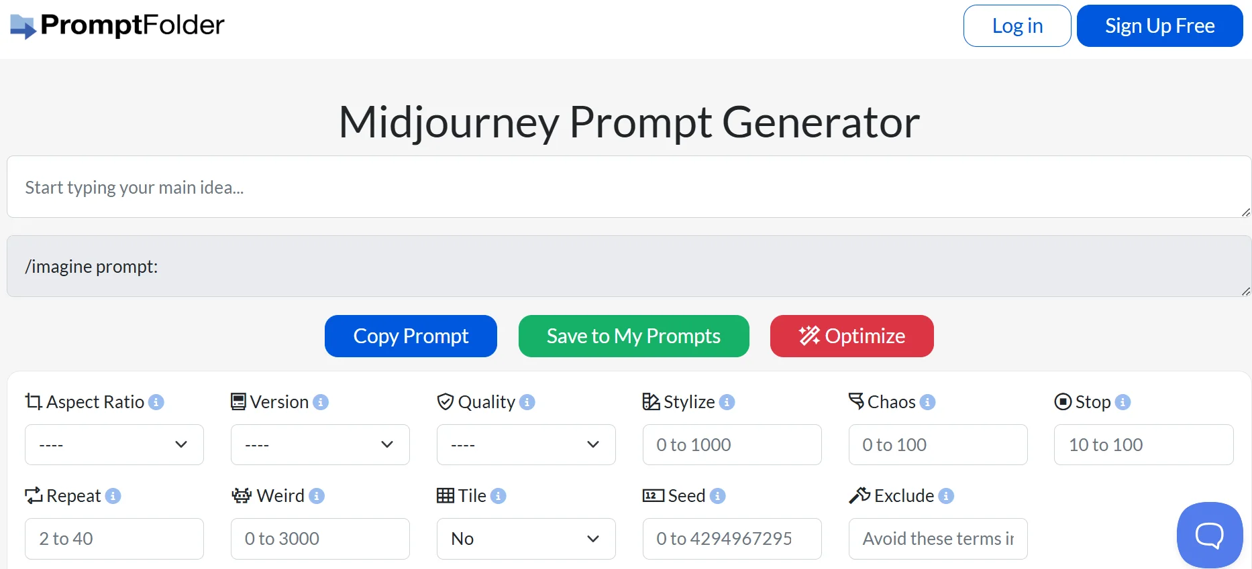The width and height of the screenshot is (1252, 569).
Task: Click the Exclude hammer icon
Action: [x=859, y=496]
